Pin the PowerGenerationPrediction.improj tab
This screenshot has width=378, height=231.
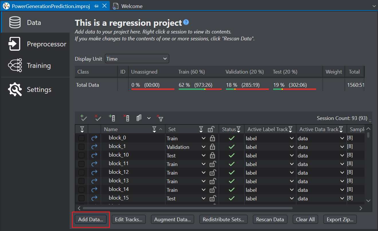point(97,6)
